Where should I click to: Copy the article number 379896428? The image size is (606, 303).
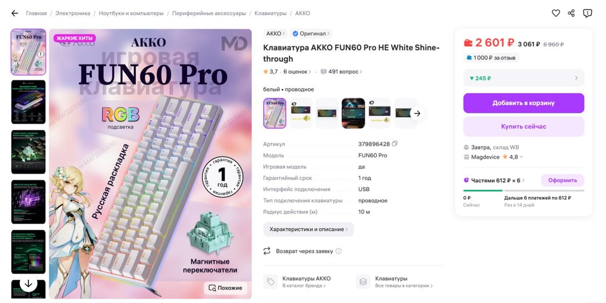pyautogui.click(x=395, y=144)
